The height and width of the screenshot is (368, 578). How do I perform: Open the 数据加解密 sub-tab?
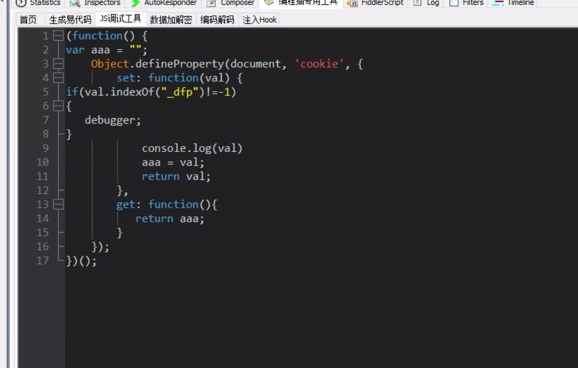(x=170, y=20)
